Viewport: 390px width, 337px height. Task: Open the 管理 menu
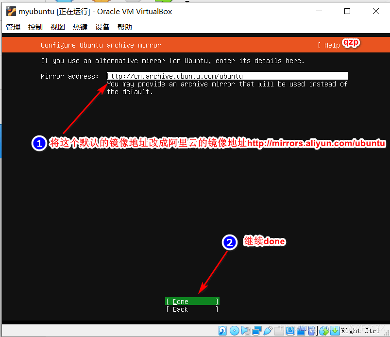(x=13, y=27)
